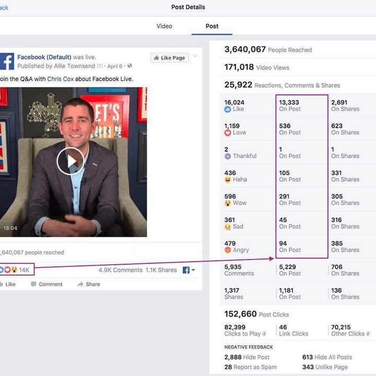
Task: Click the April 6 post date
Action: pos(114,66)
